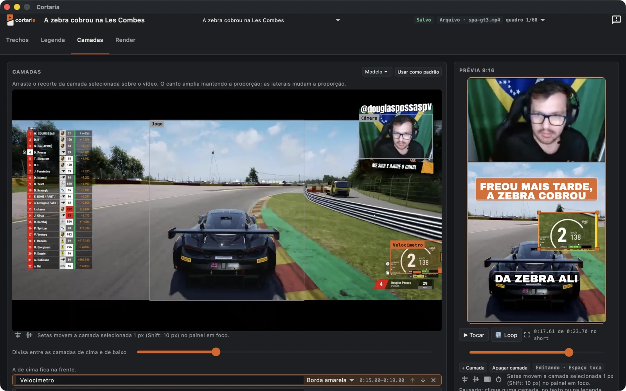Click the fill-frame rectangle icon in preview toolbar
Screen dimensions: 626x391
coord(487,379)
